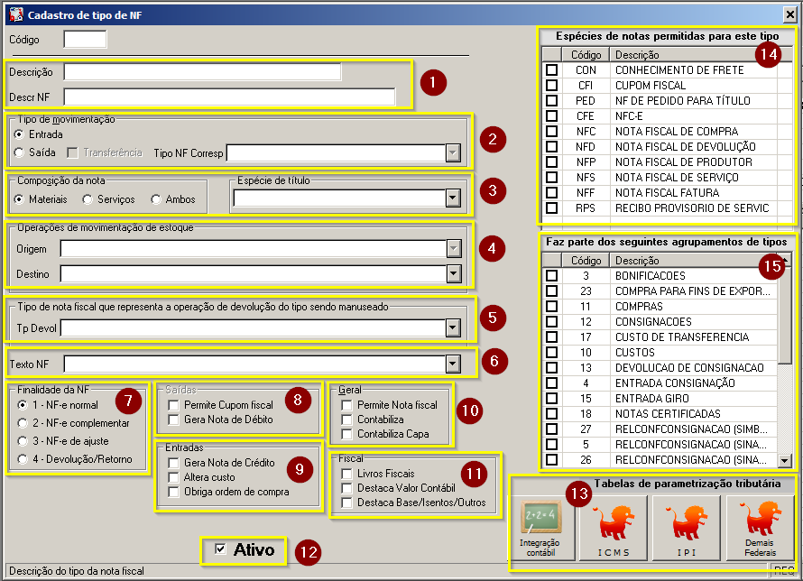Open the IPI tax table

coord(687,528)
